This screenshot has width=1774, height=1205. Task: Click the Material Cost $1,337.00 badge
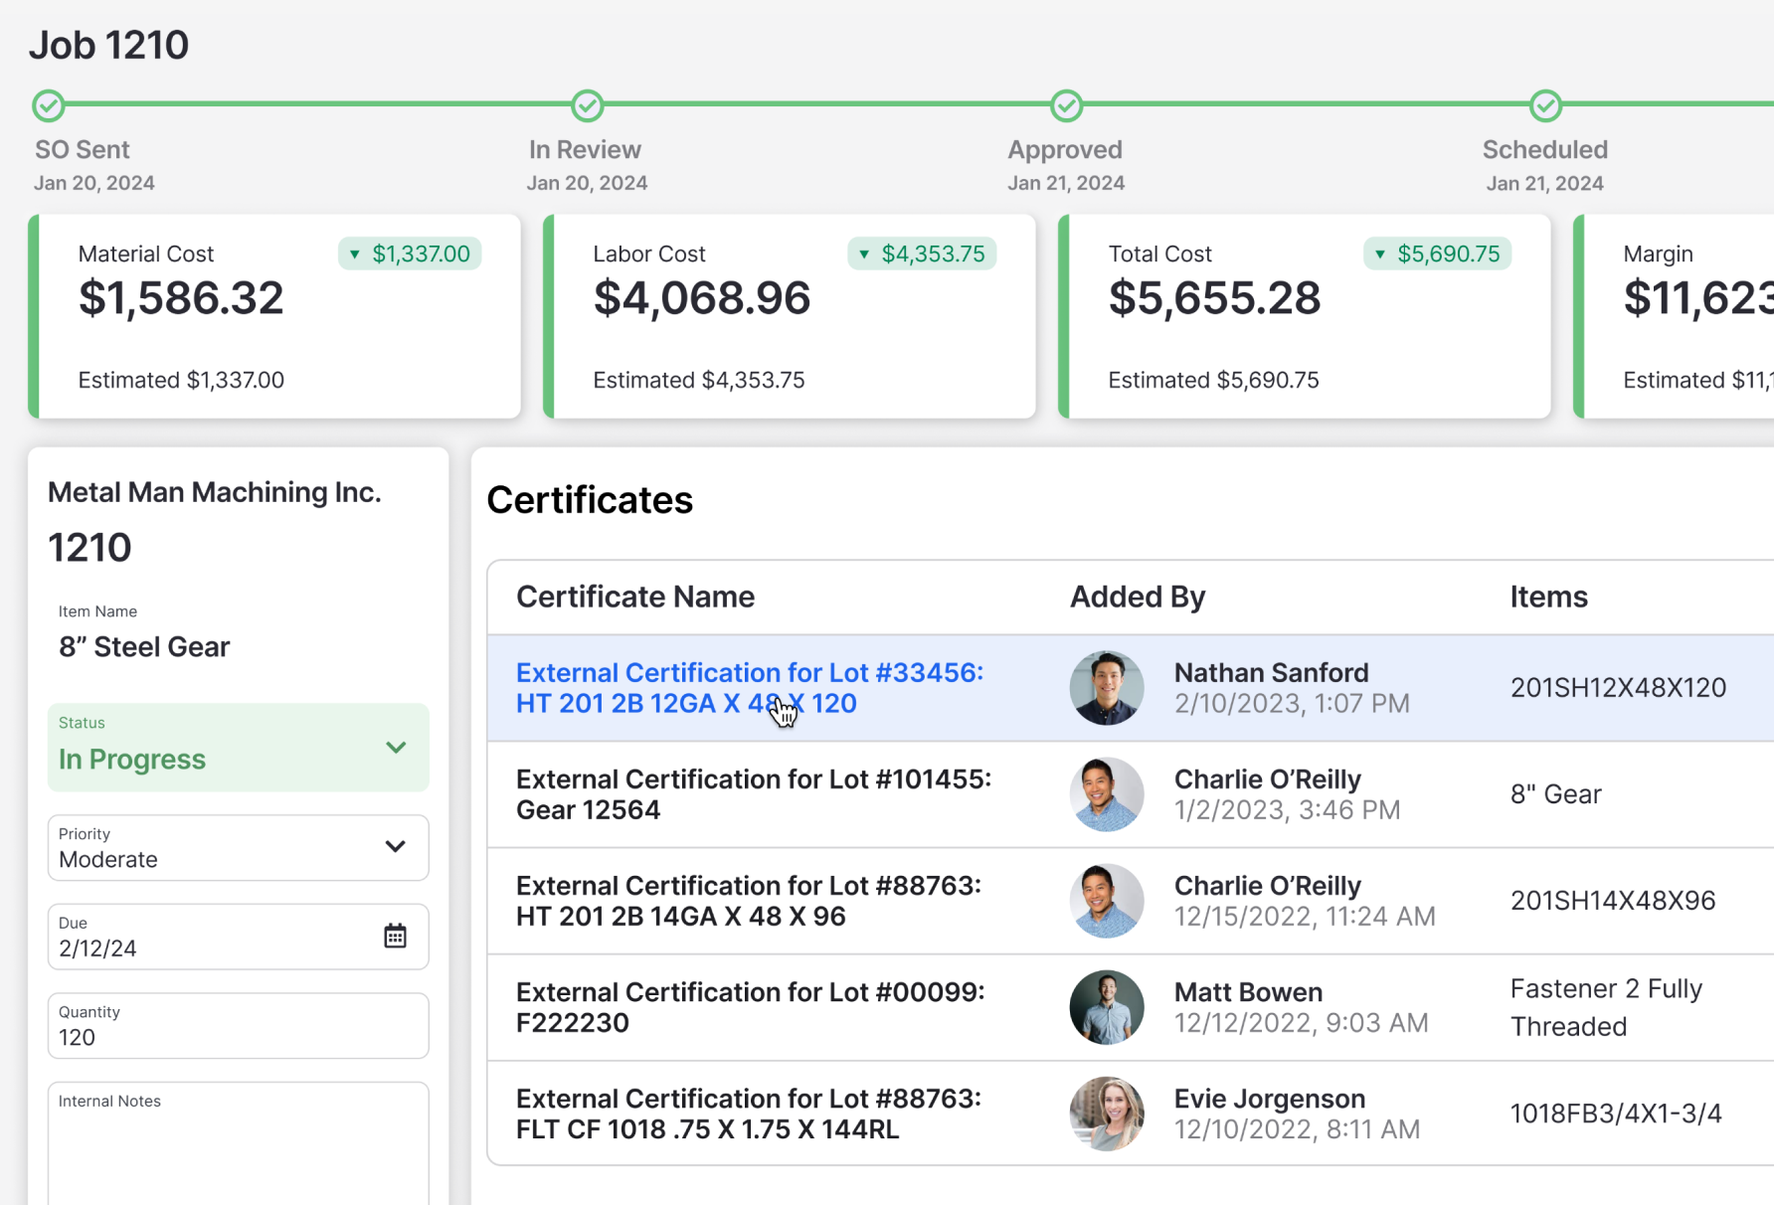(x=410, y=254)
